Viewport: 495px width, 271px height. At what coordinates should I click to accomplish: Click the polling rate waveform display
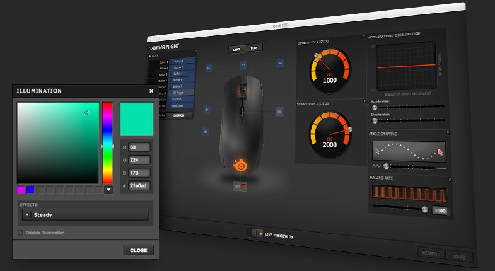tap(410, 193)
